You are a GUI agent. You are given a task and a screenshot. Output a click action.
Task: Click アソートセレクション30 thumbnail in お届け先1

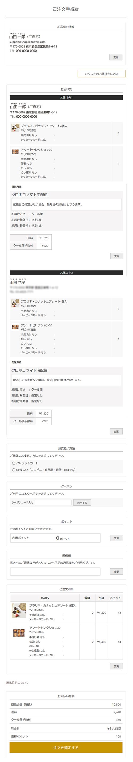15,151
